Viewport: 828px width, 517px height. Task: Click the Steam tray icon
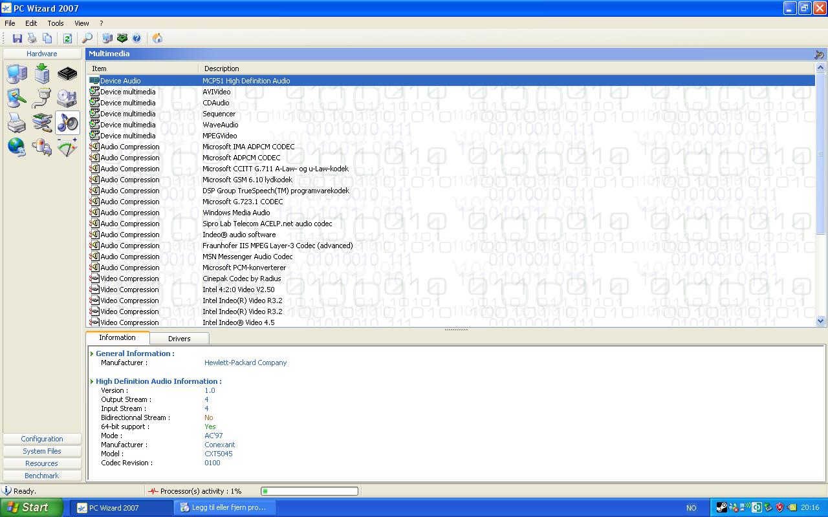pyautogui.click(x=721, y=507)
